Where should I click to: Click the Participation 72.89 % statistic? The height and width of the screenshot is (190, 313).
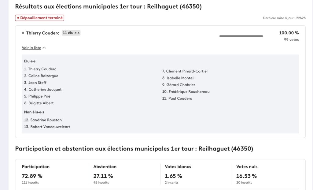point(32,176)
